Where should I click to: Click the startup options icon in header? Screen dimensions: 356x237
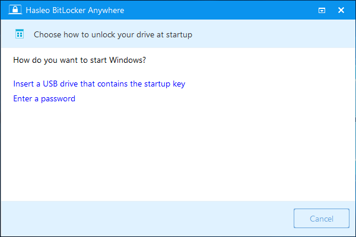click(19, 34)
